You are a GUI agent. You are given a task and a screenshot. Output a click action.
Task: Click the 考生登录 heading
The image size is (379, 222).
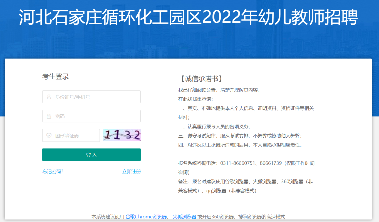56,77
